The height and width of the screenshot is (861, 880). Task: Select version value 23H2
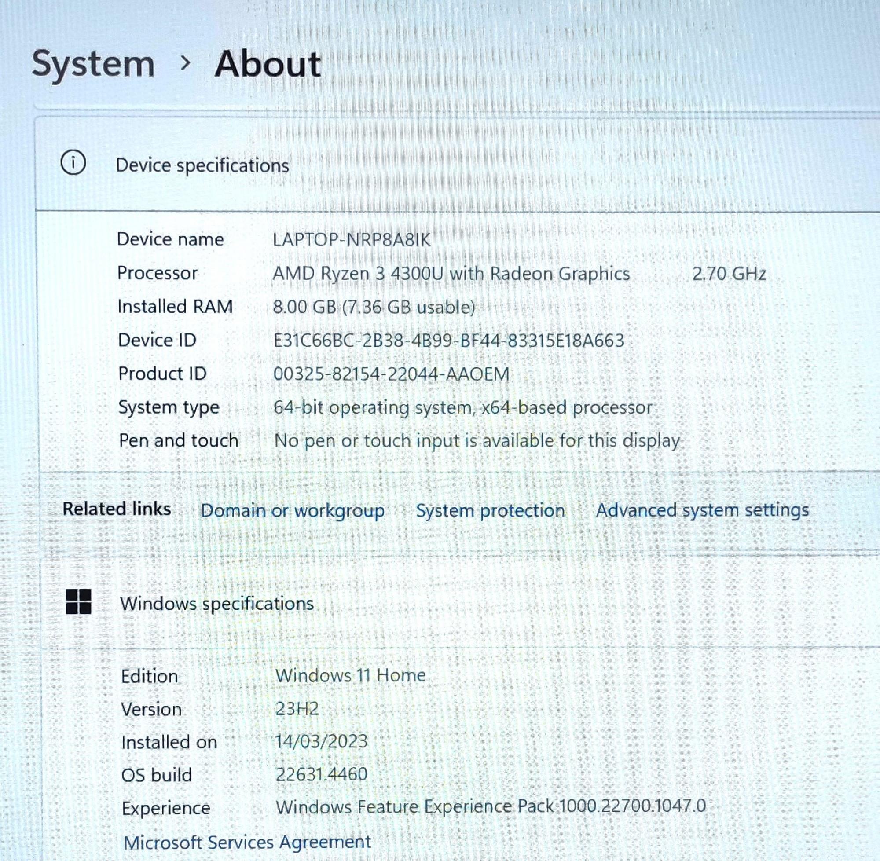[x=297, y=709]
